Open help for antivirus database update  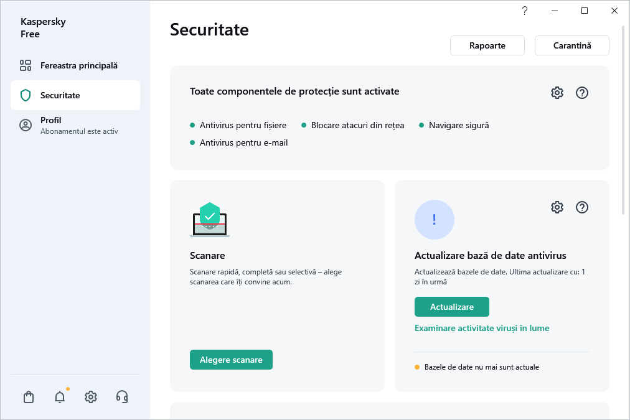(x=582, y=207)
